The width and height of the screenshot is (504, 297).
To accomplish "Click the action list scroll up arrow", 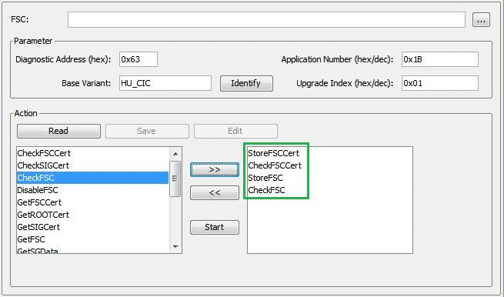I will pyautogui.click(x=175, y=154).
